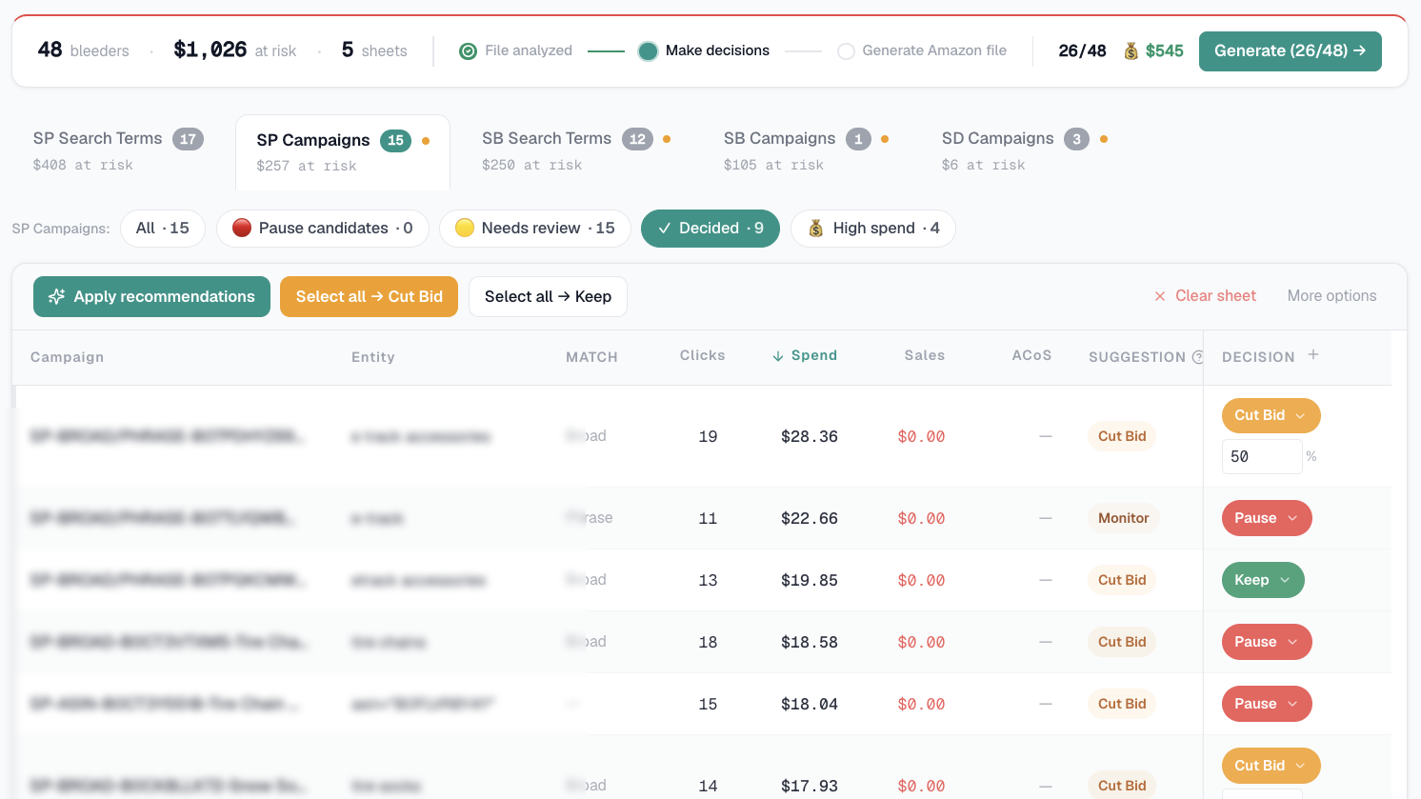Click the yellow circle in Needs review
Screen dimensions: 1421x799
[465, 228]
